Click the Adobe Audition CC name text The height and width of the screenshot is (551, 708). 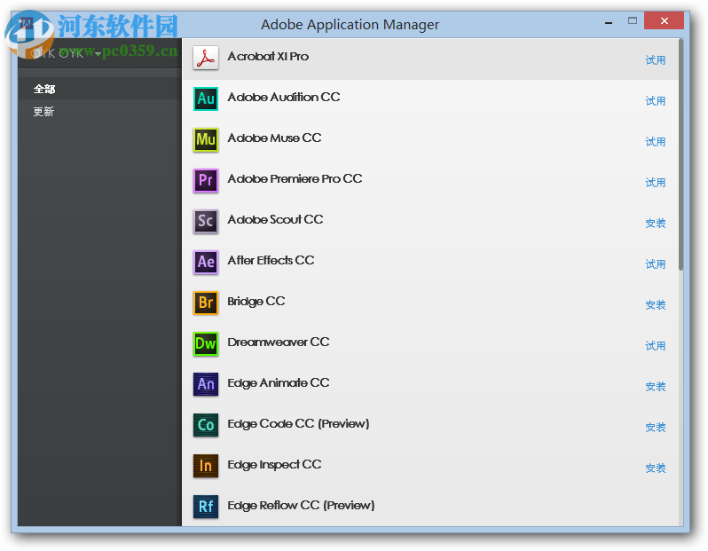pyautogui.click(x=284, y=97)
